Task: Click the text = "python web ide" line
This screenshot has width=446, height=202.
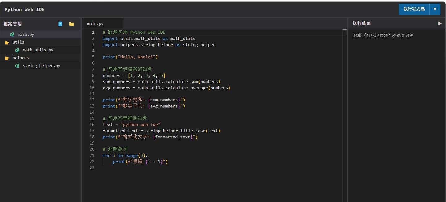Action: (132, 124)
